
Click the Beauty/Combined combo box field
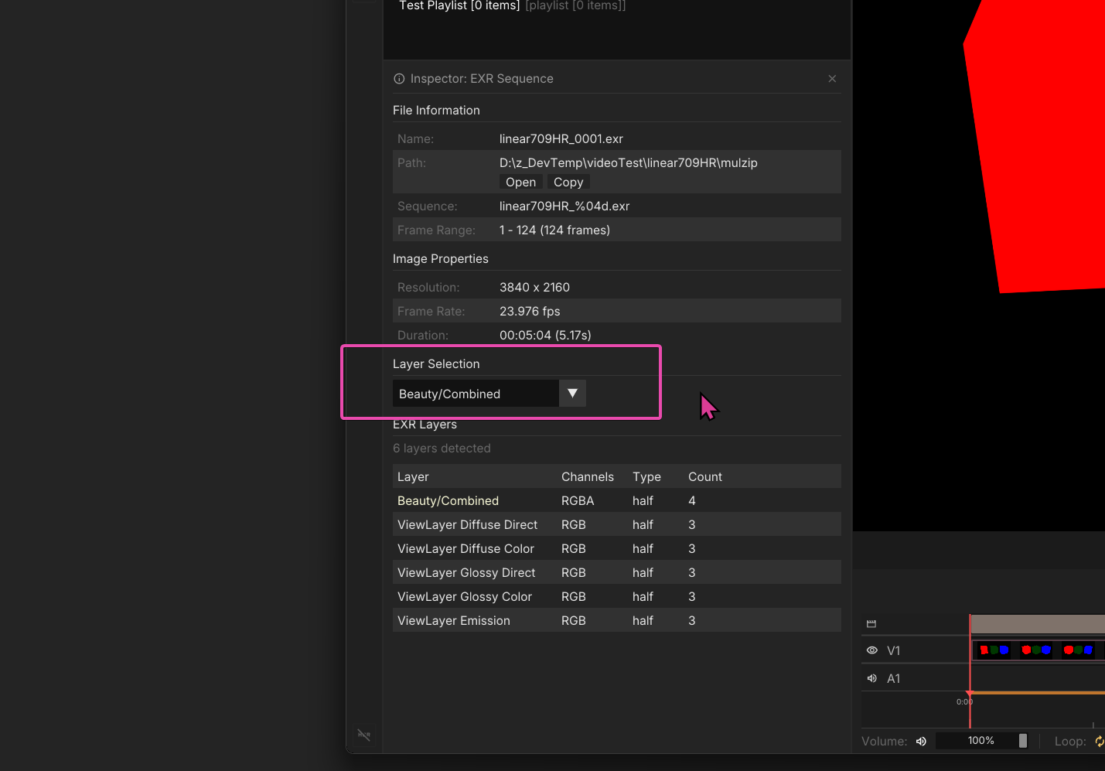(x=476, y=394)
